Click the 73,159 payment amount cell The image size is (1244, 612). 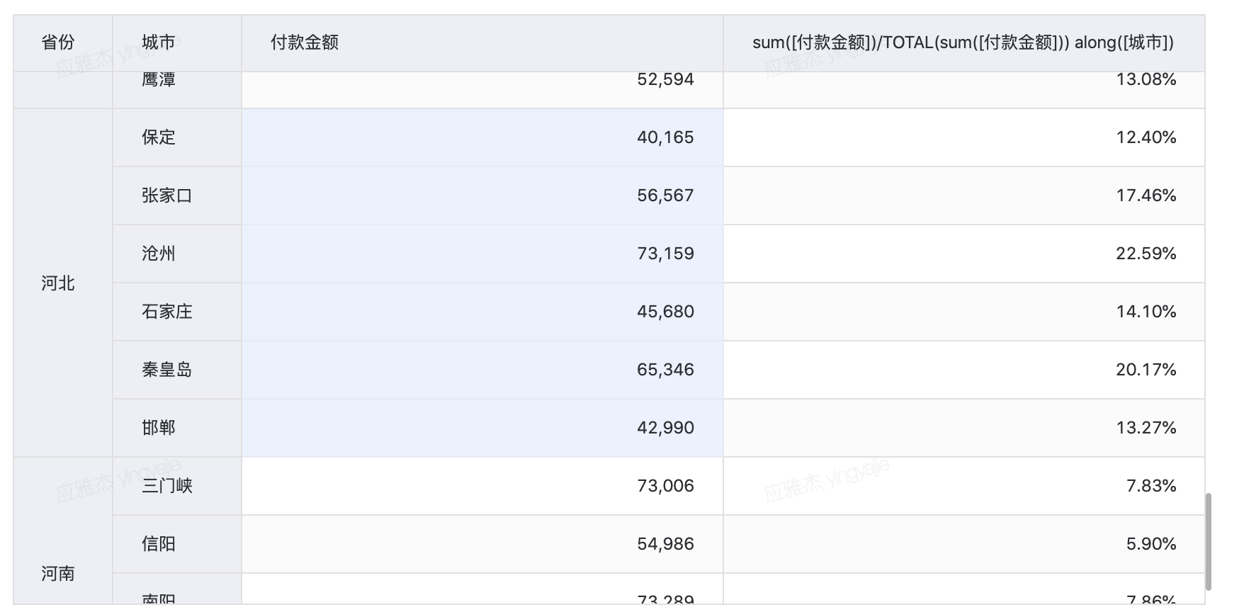(665, 254)
